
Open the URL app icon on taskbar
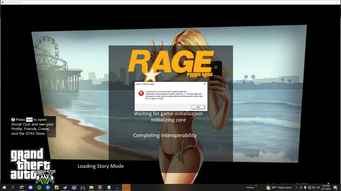click(117, 188)
